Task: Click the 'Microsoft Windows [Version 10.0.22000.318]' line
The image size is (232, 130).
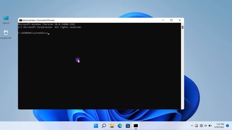Action: 47,24
